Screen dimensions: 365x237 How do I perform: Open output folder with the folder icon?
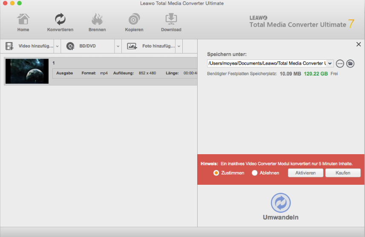click(x=350, y=63)
